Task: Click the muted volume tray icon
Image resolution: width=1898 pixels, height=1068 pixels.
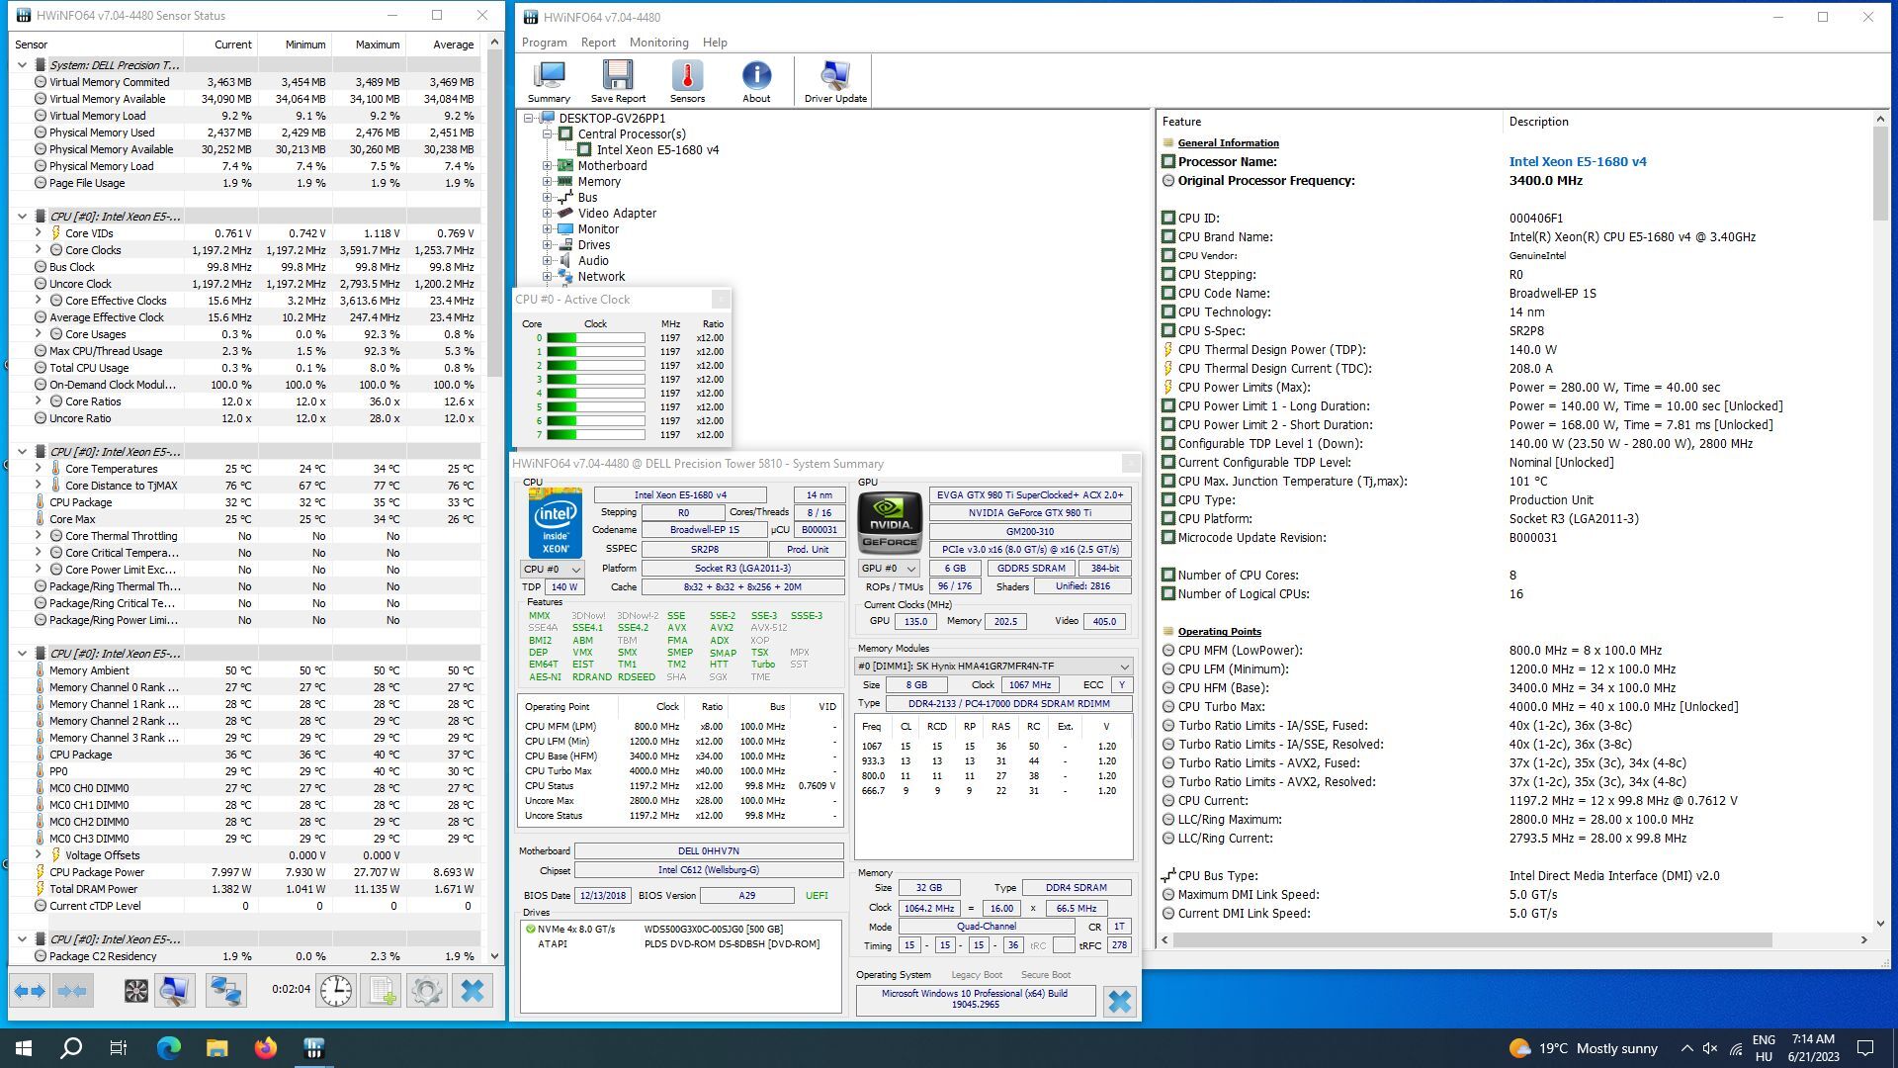Action: click(x=1711, y=1048)
